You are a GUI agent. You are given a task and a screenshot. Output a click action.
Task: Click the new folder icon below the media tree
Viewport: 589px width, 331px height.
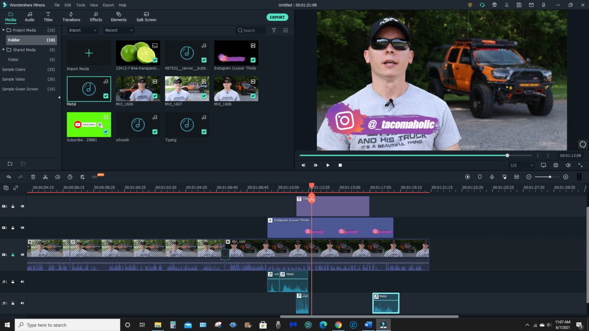[x=10, y=164]
